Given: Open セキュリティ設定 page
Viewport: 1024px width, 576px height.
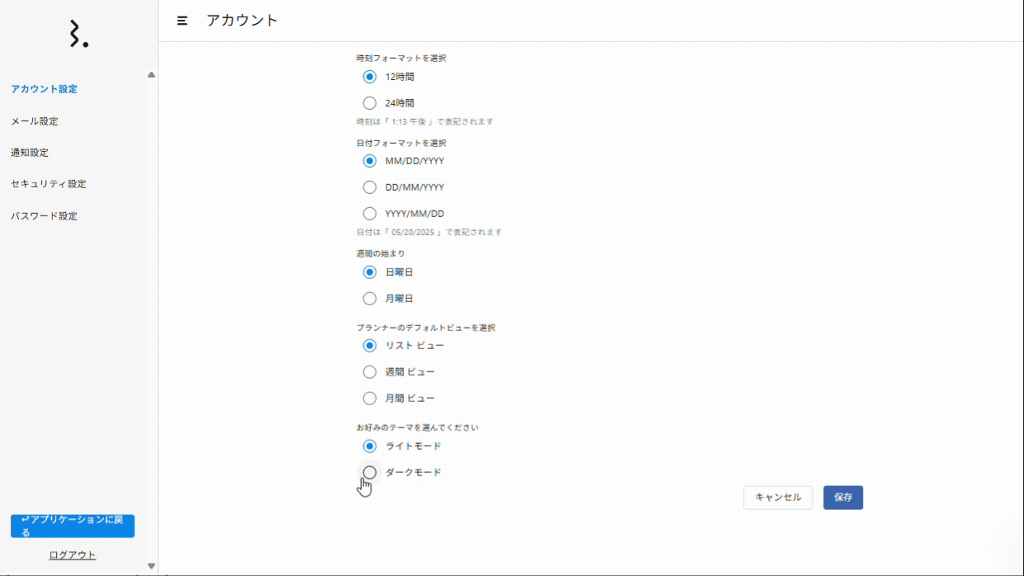Looking at the screenshot, I should [49, 184].
